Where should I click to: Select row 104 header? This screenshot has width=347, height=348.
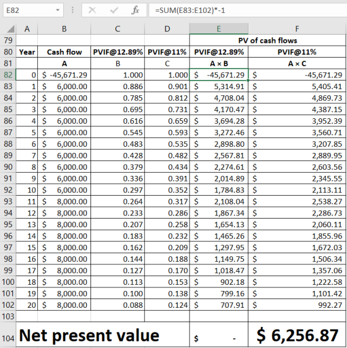pyautogui.click(x=8, y=334)
